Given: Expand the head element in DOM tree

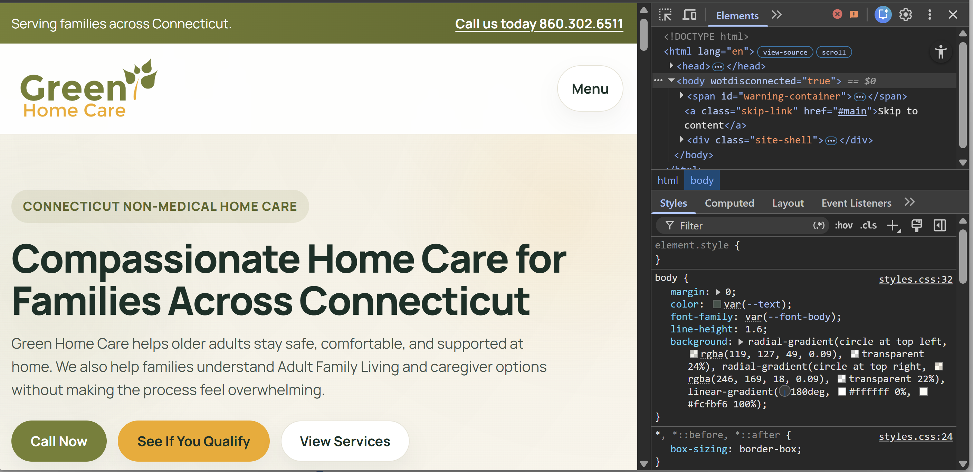Looking at the screenshot, I should 672,66.
